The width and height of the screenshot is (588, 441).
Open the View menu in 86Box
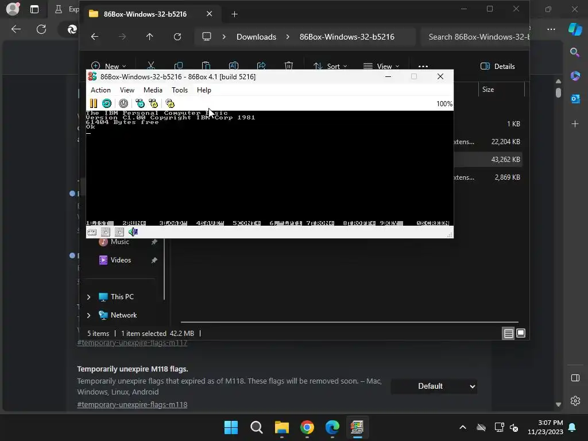pyautogui.click(x=127, y=90)
